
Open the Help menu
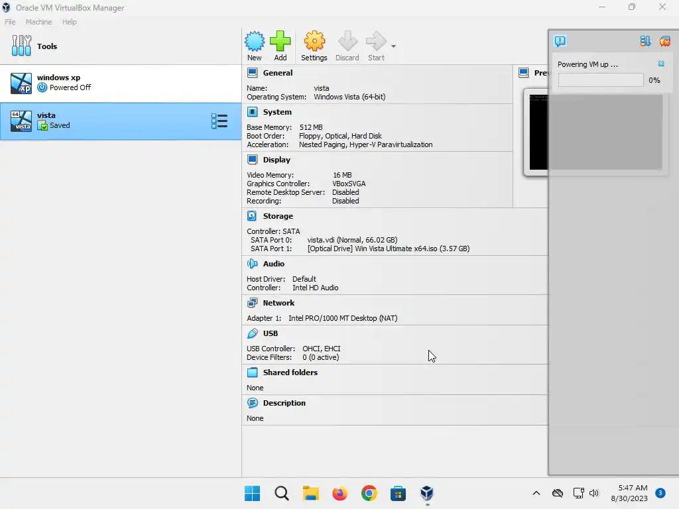pyautogui.click(x=69, y=22)
